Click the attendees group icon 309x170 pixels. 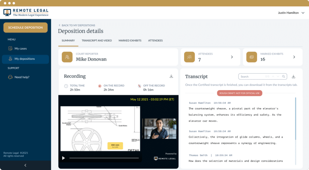(x=190, y=57)
